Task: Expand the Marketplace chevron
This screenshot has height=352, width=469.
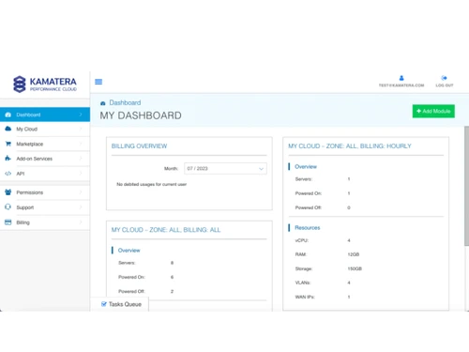Action: tap(81, 144)
